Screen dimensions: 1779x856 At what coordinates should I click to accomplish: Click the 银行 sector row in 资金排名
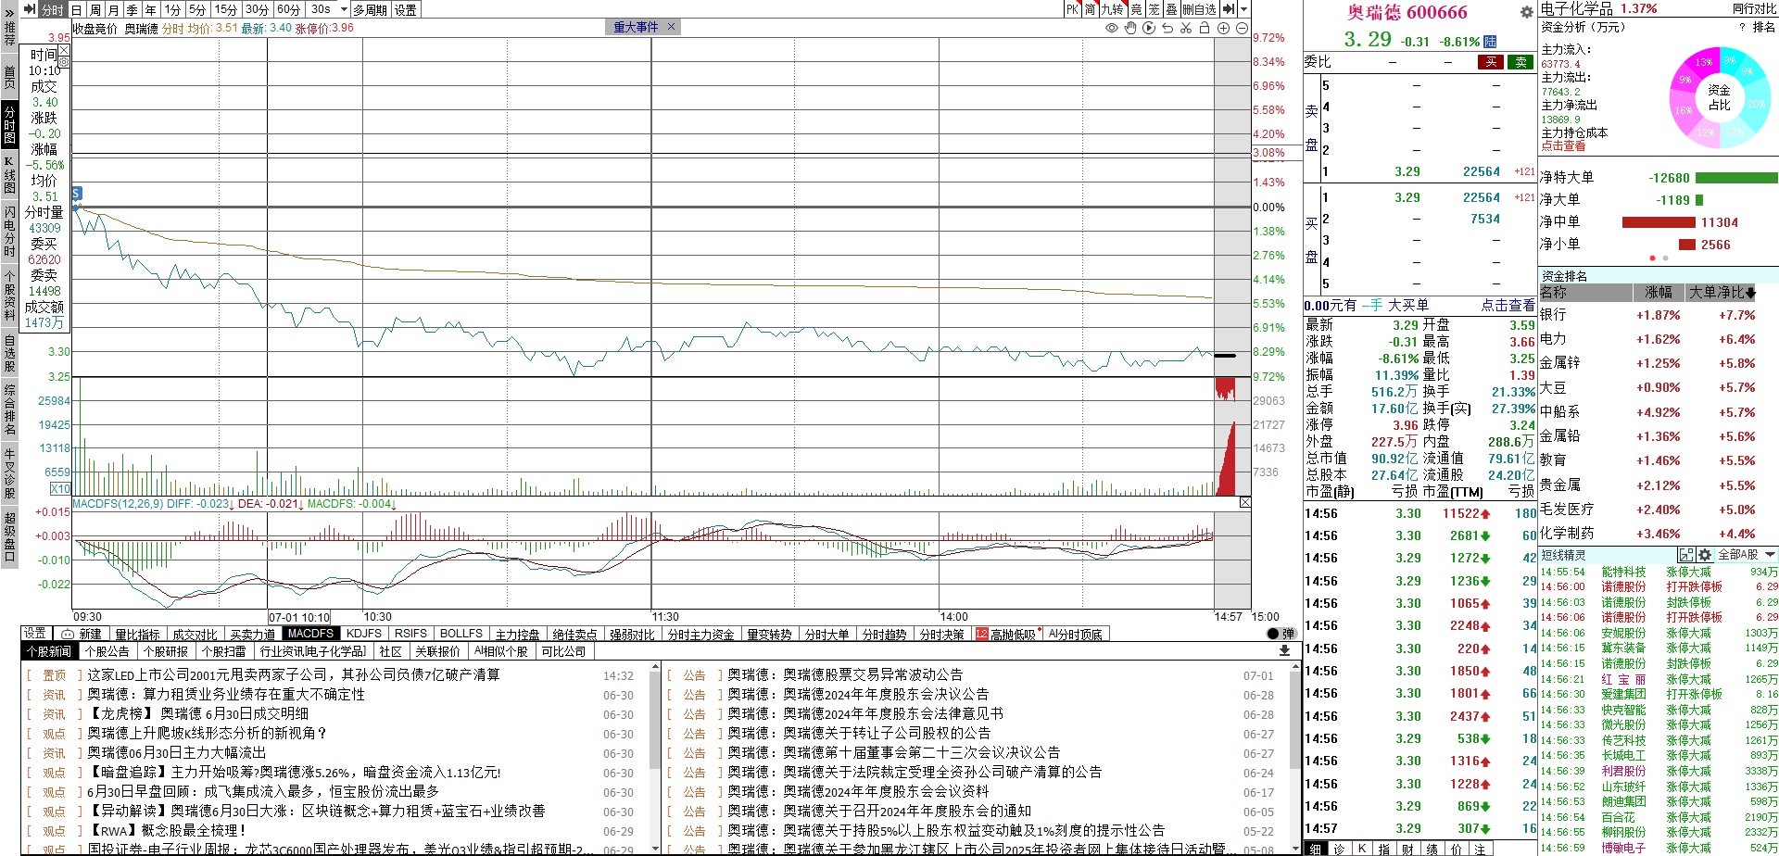pos(1659,315)
